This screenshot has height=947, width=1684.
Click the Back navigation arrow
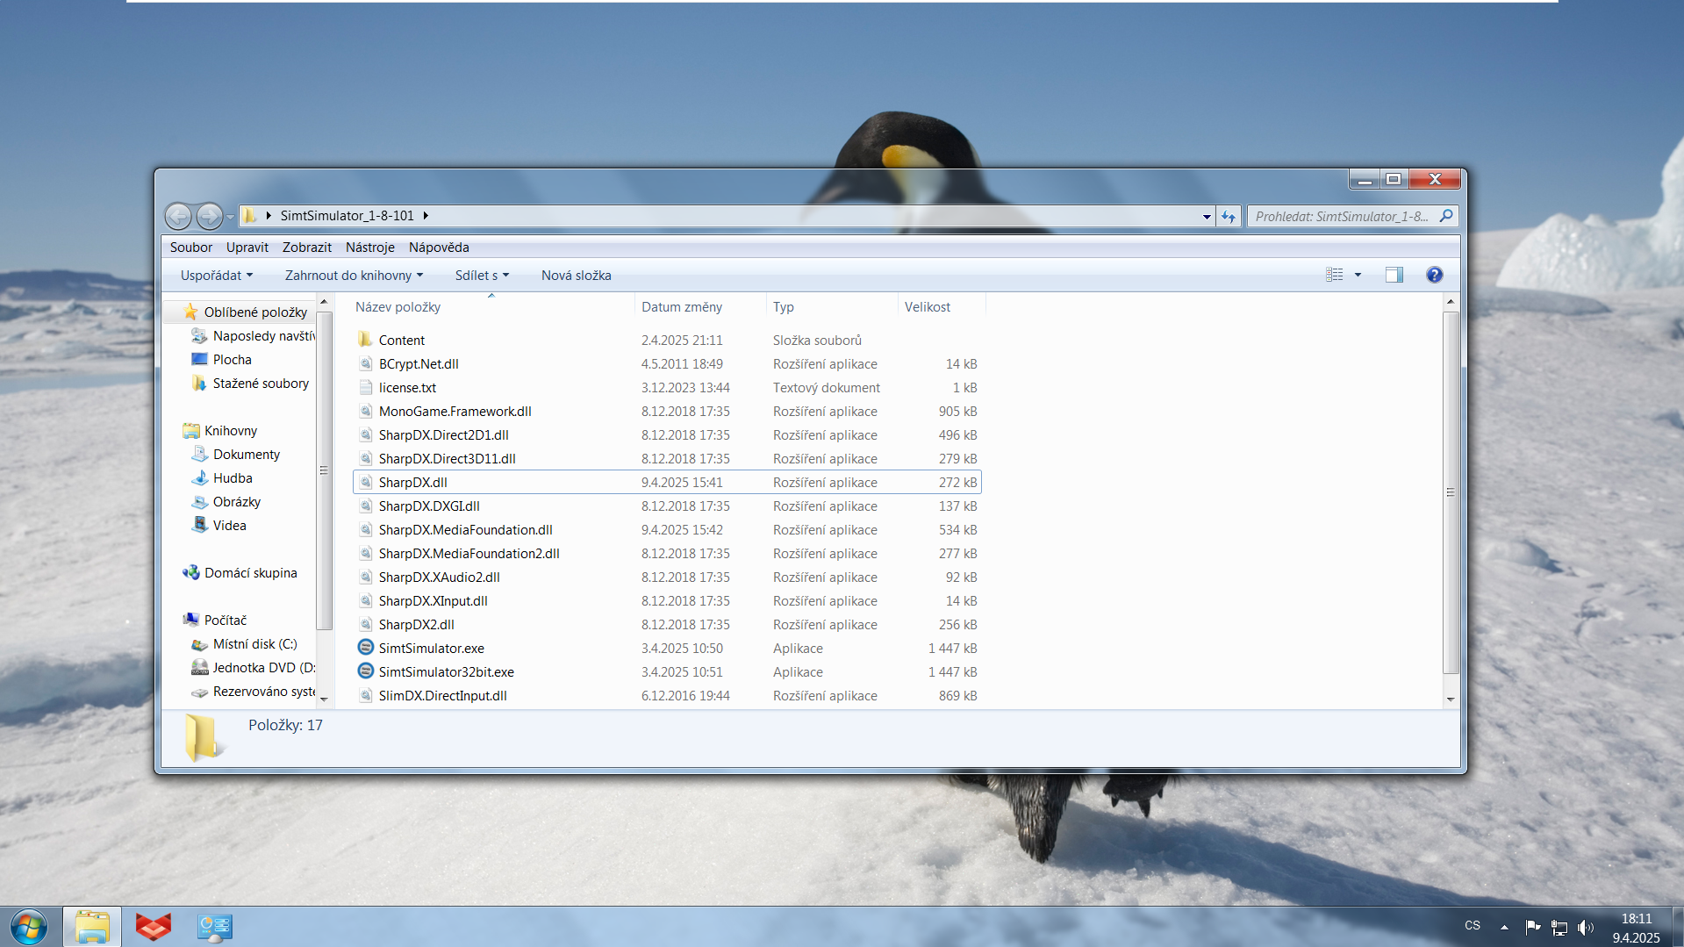point(178,216)
